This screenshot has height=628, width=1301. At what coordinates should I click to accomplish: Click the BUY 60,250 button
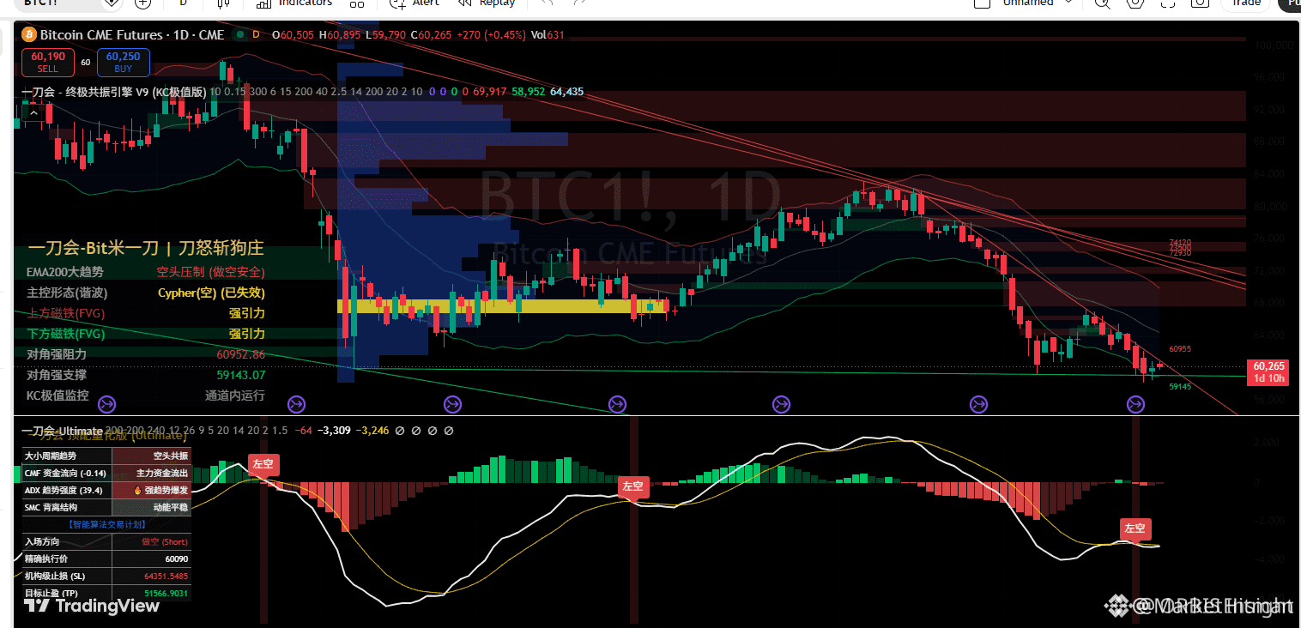coord(124,63)
